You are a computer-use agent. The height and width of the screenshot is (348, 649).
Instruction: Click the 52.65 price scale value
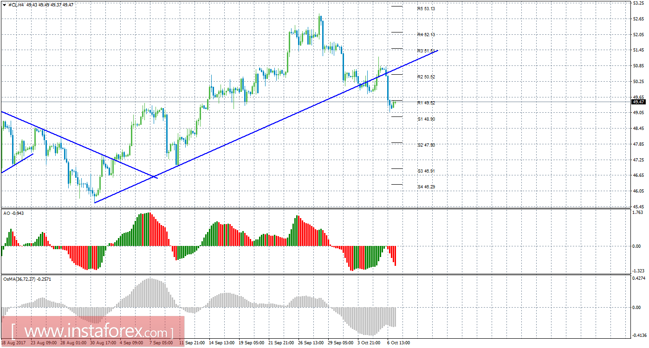tap(639, 19)
